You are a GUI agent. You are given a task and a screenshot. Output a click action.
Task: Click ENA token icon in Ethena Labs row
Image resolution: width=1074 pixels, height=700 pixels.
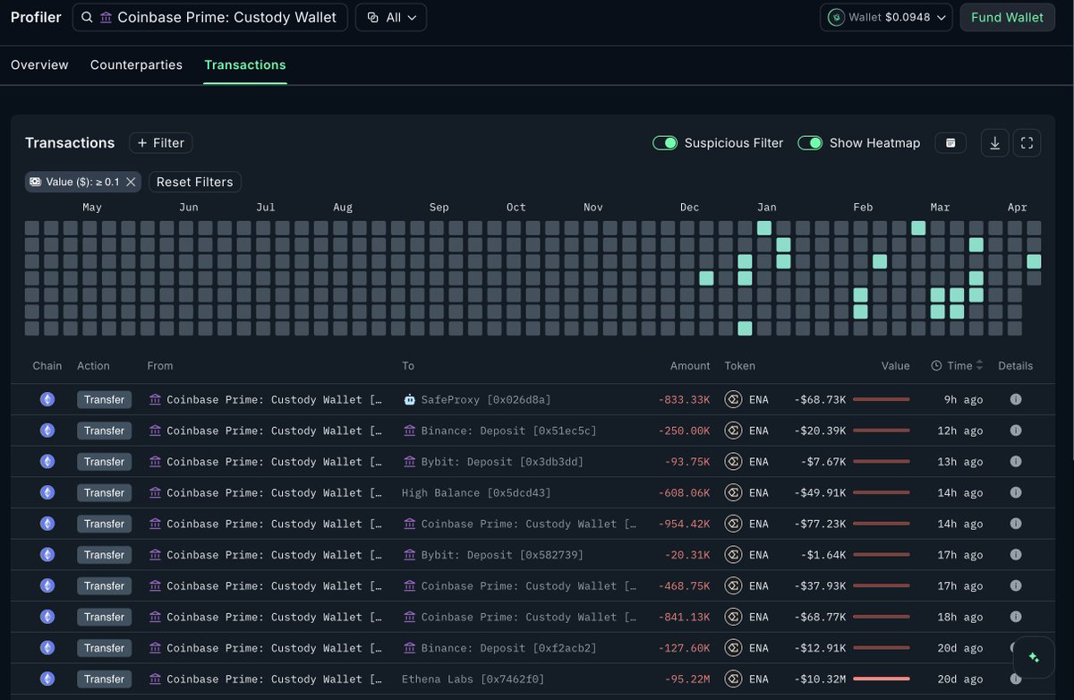pos(734,679)
